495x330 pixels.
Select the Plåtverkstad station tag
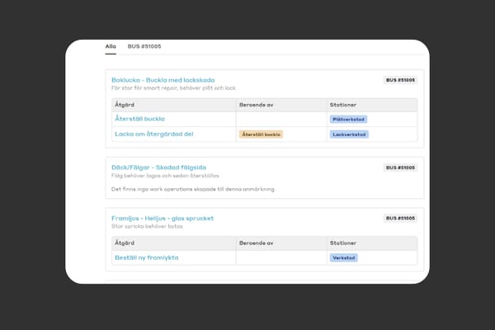[348, 119]
